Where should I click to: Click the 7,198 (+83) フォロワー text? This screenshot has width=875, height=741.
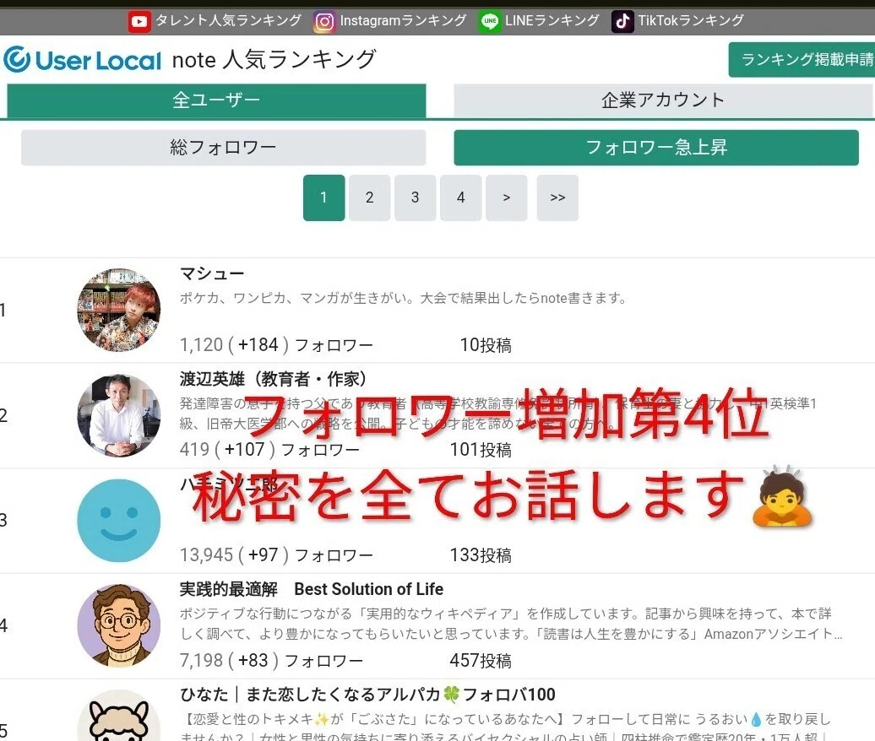(271, 661)
